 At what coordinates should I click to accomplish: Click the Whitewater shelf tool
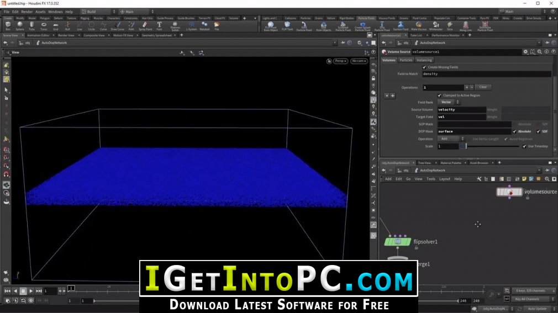pos(435,26)
